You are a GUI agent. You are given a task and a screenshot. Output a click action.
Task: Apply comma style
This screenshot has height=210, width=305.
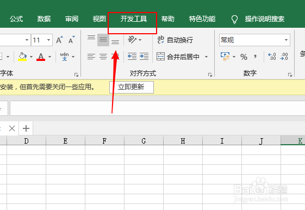(x=255, y=57)
